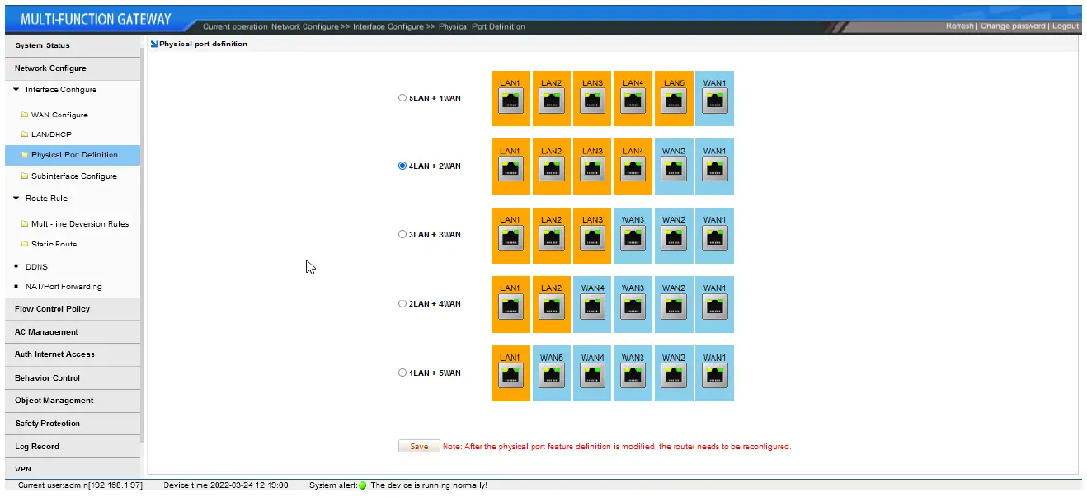
Task: Click LAN2 port icon in 2LAN + 4WAN row
Action: pyautogui.click(x=552, y=307)
